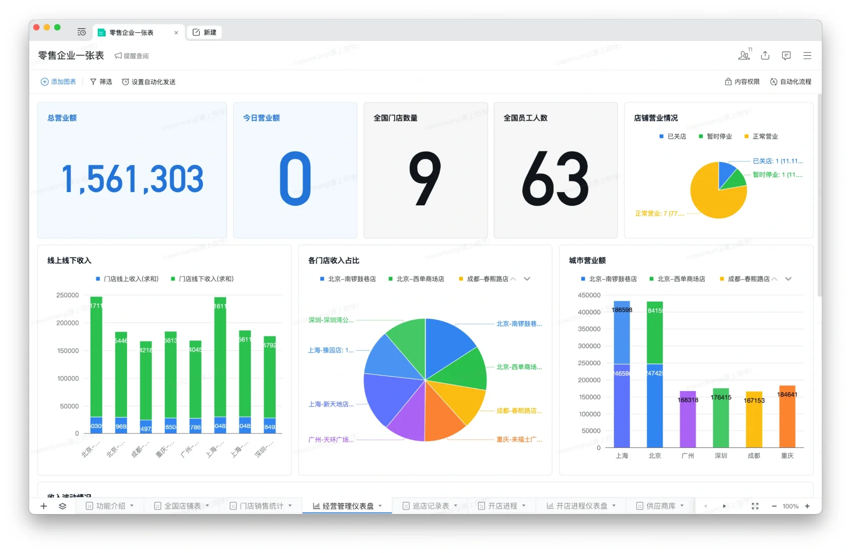Expand next legend page in 各门店收入占比
Image resolution: width=851 pixels, height=553 pixels.
point(527,279)
